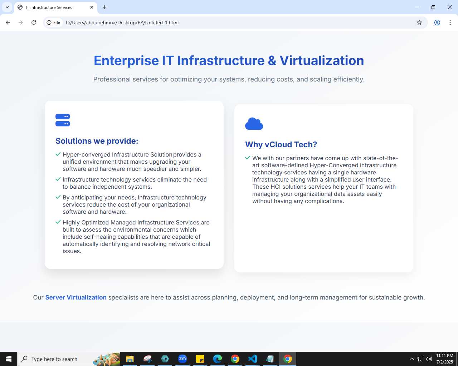
Task: Open Chrome three-dot menu
Action: pyautogui.click(x=450, y=23)
